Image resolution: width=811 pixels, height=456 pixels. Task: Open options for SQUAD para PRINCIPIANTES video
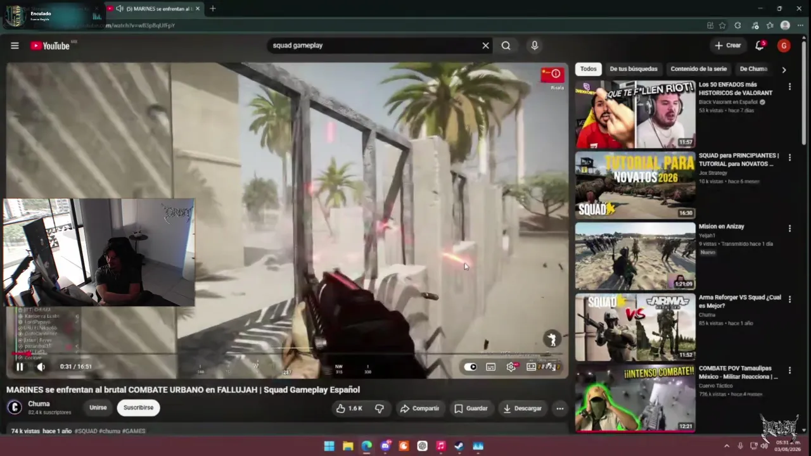tap(789, 158)
